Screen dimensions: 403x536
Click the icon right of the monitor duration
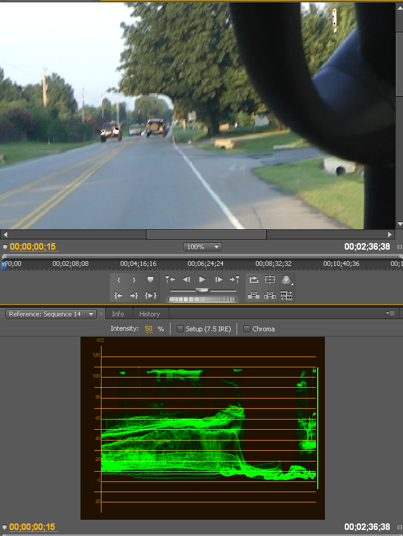coord(399,247)
